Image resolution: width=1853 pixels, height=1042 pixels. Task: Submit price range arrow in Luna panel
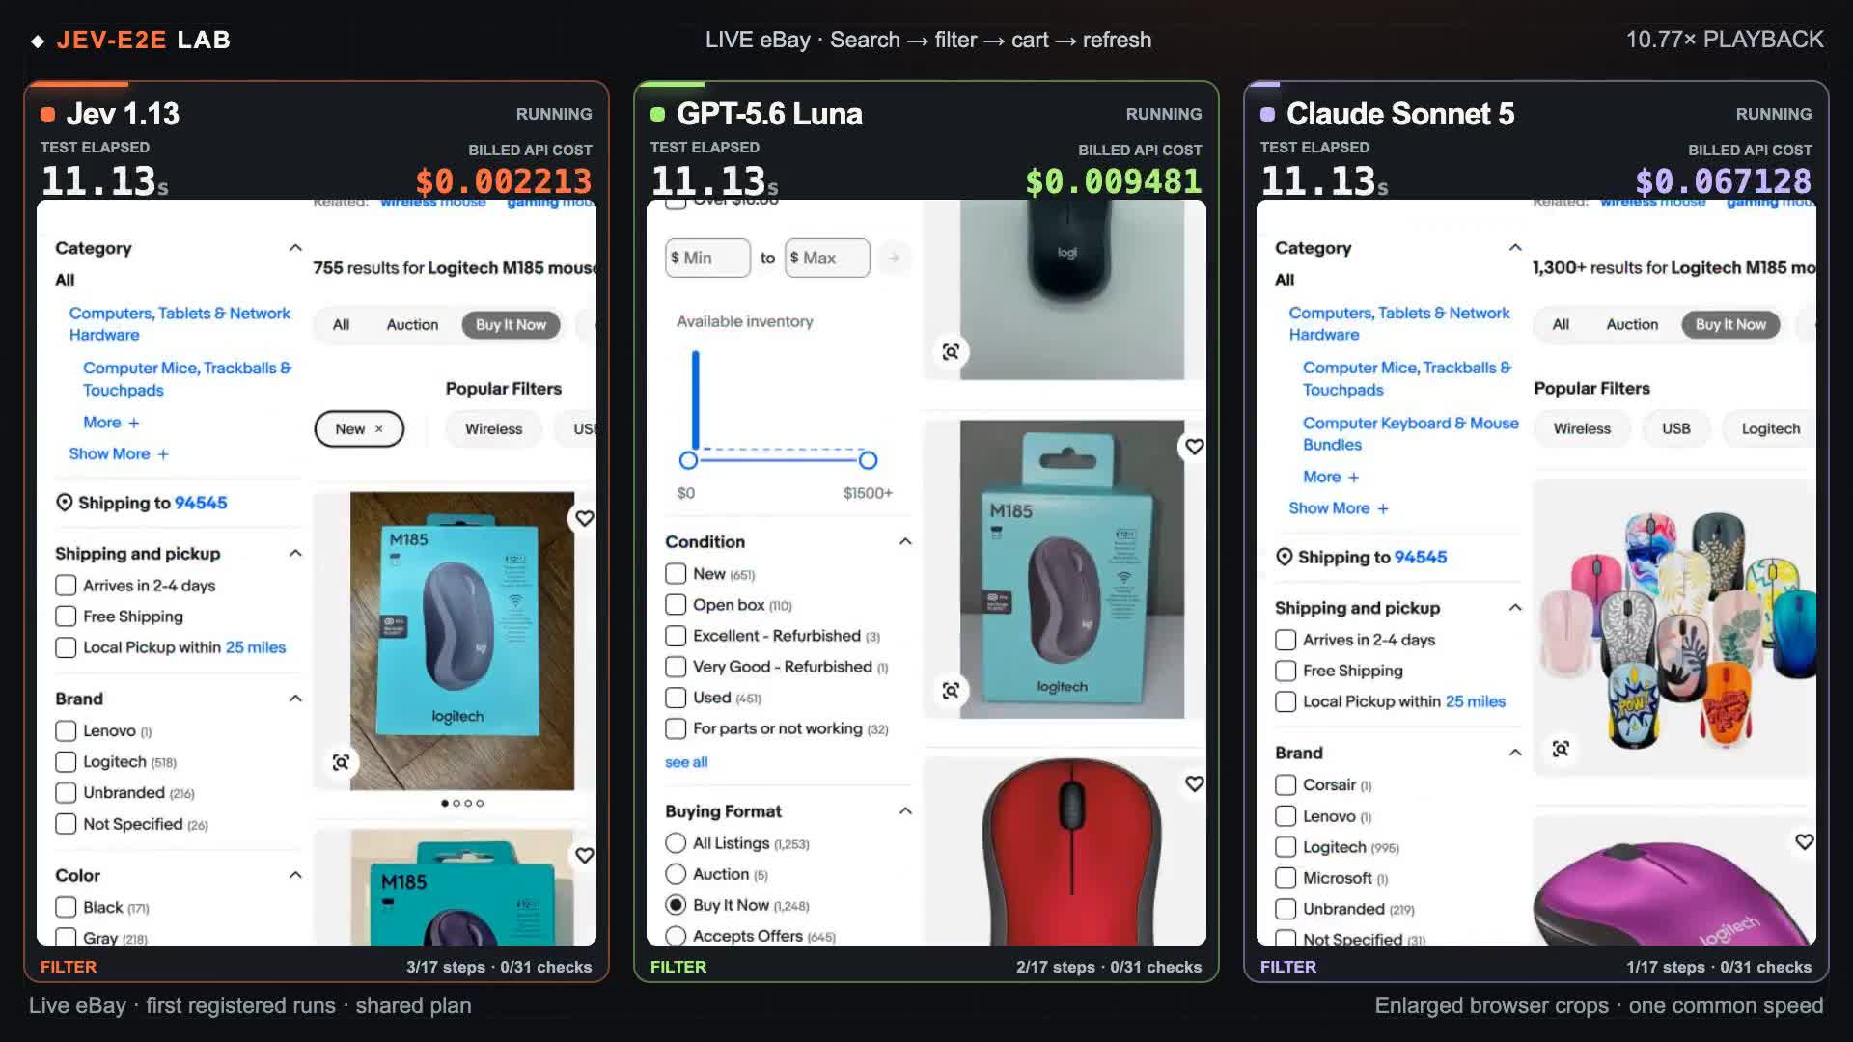(x=895, y=258)
